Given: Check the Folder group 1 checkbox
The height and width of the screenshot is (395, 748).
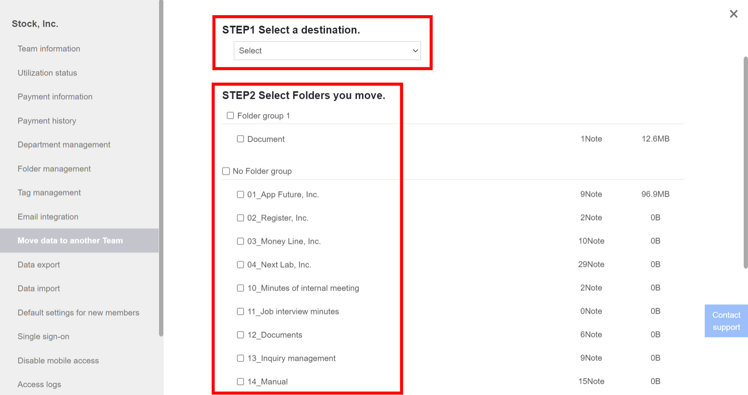Looking at the screenshot, I should 230,115.
